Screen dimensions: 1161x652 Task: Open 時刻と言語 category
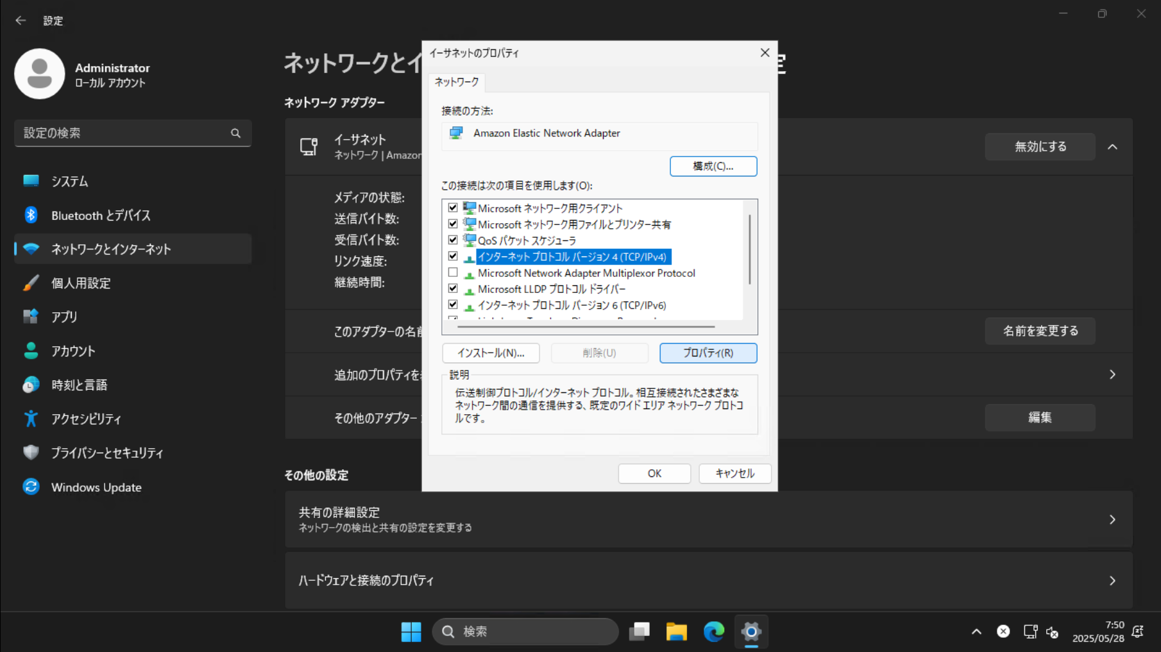[133, 385]
